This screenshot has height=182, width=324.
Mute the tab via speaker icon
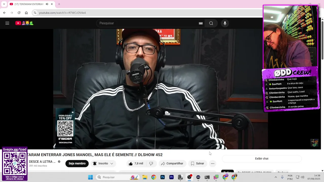47,4
